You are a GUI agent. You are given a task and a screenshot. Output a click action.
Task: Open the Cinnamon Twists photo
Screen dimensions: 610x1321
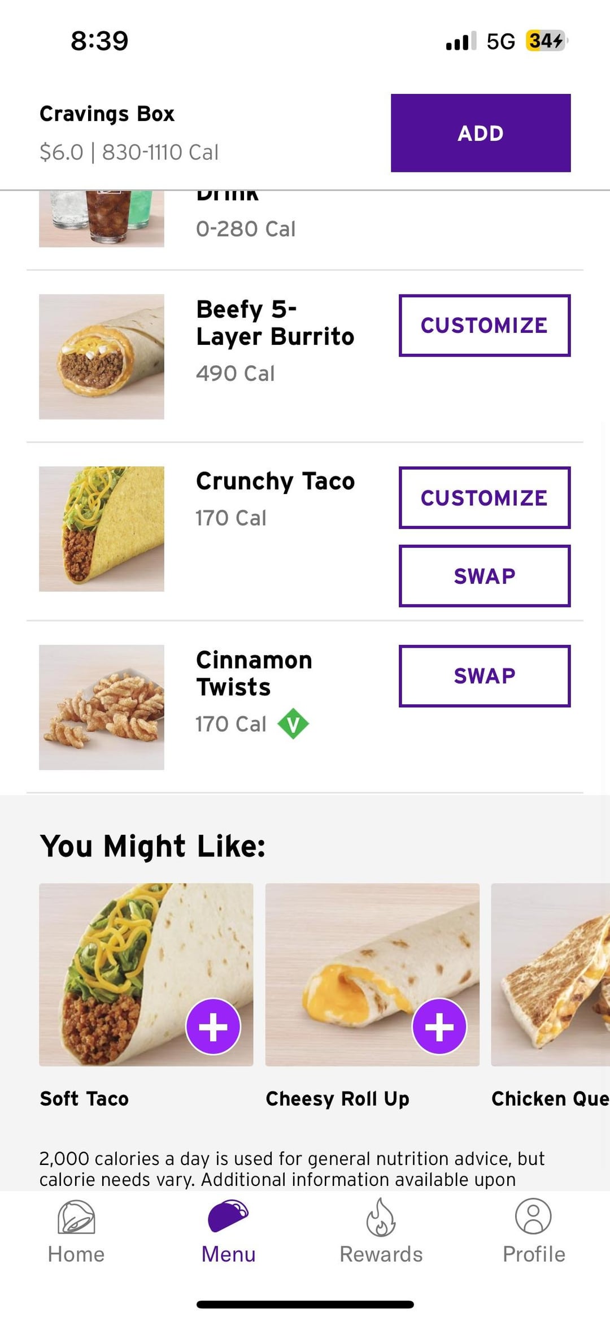pyautogui.click(x=102, y=707)
